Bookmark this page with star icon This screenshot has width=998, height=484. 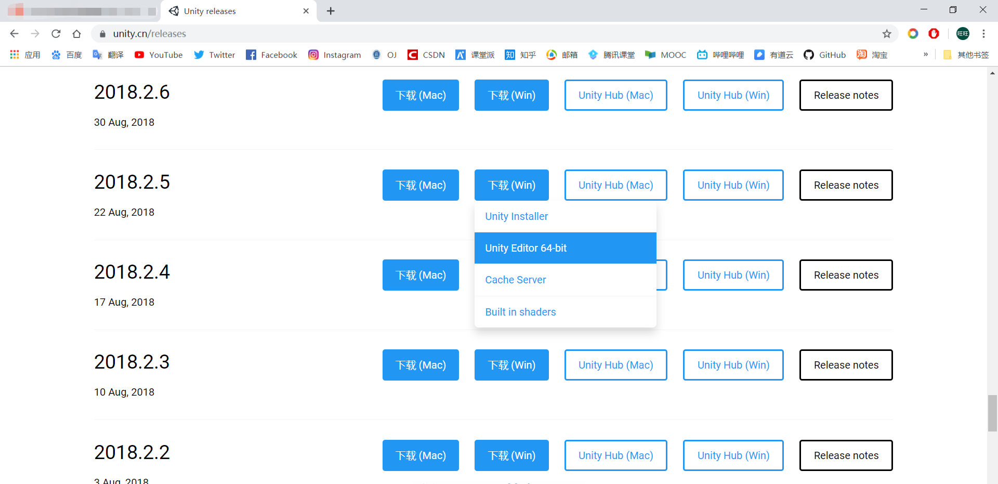pos(887,34)
